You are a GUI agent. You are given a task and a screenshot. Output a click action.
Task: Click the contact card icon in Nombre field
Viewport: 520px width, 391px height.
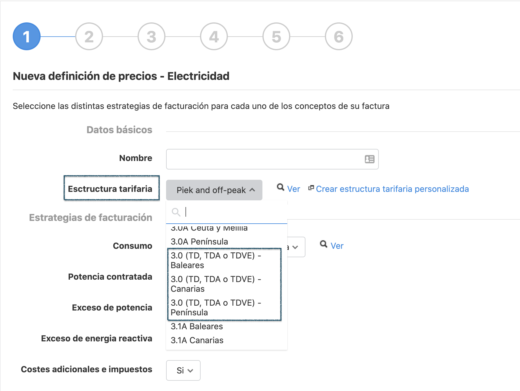369,159
